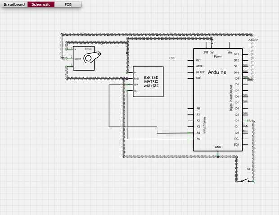Click the Arduino board symbol label
This screenshot has width=279, height=215.
pyautogui.click(x=217, y=72)
